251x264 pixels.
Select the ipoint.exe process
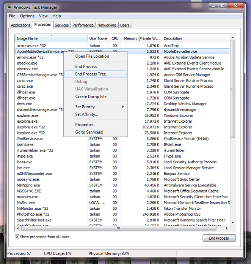(122, 144)
